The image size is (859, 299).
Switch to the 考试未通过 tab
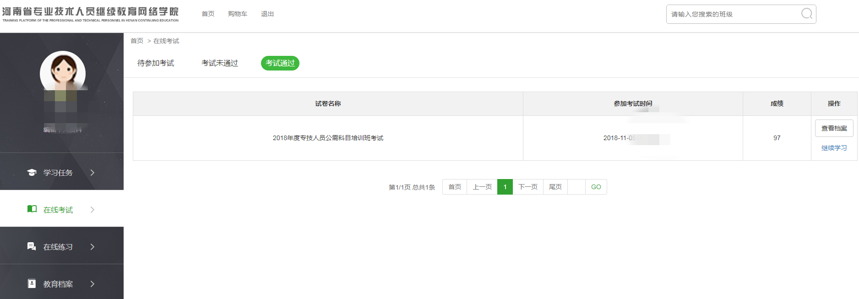220,63
